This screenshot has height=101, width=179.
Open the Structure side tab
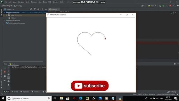(x=1, y=74)
